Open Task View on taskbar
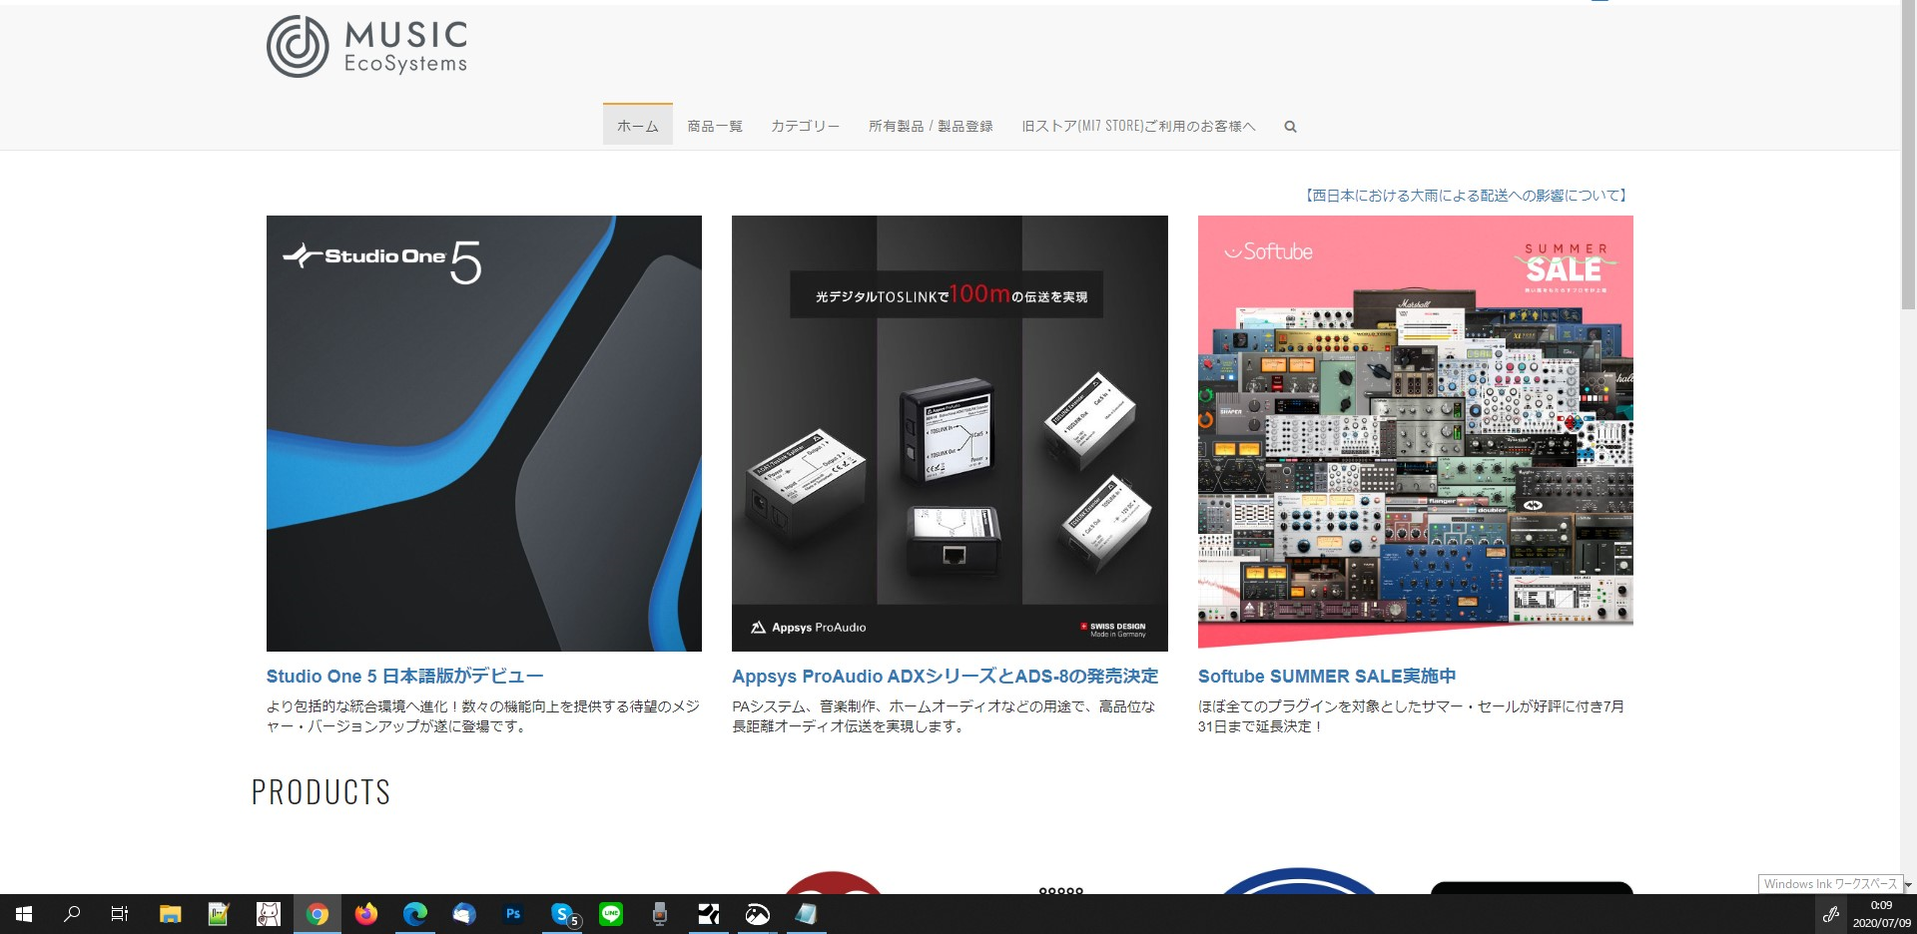 (120, 914)
